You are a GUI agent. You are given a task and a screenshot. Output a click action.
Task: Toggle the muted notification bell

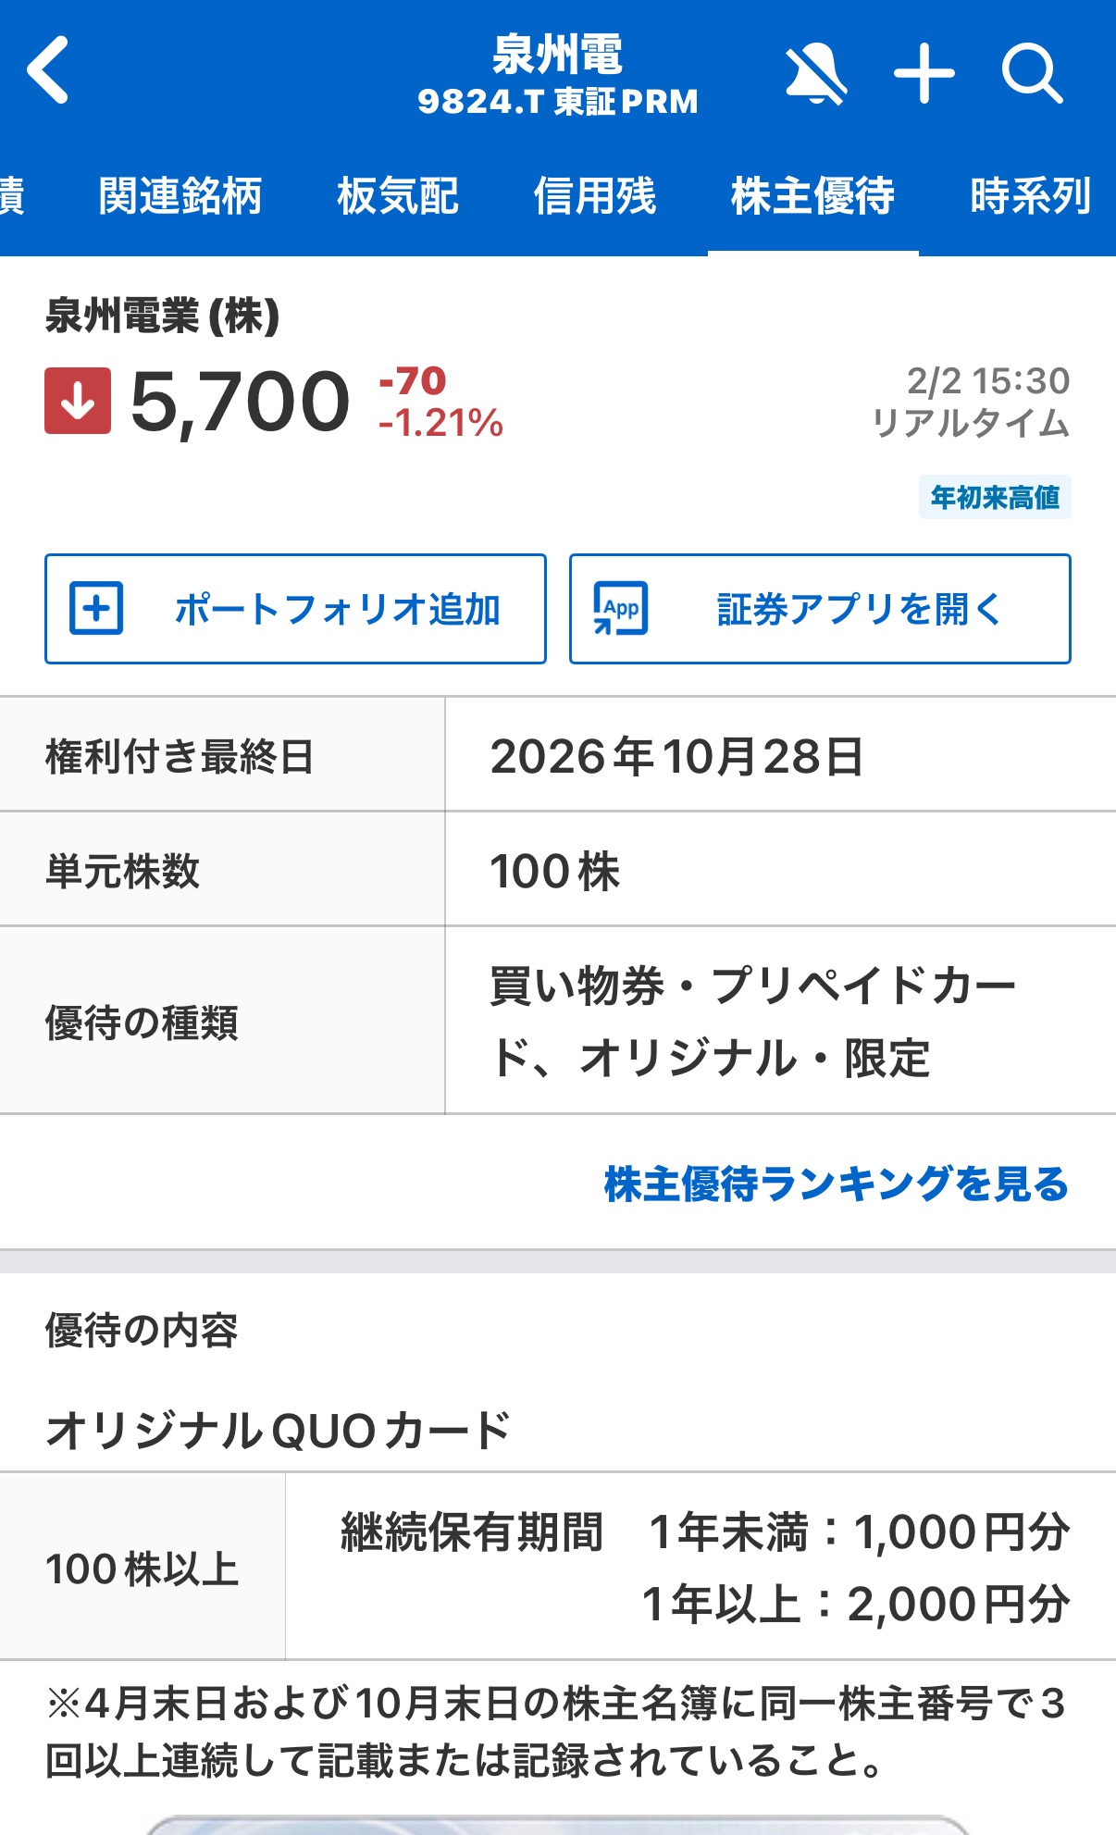point(814,73)
